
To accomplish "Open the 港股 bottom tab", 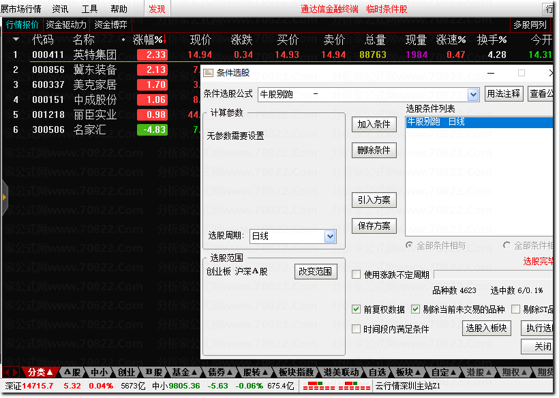I will coord(479,372).
